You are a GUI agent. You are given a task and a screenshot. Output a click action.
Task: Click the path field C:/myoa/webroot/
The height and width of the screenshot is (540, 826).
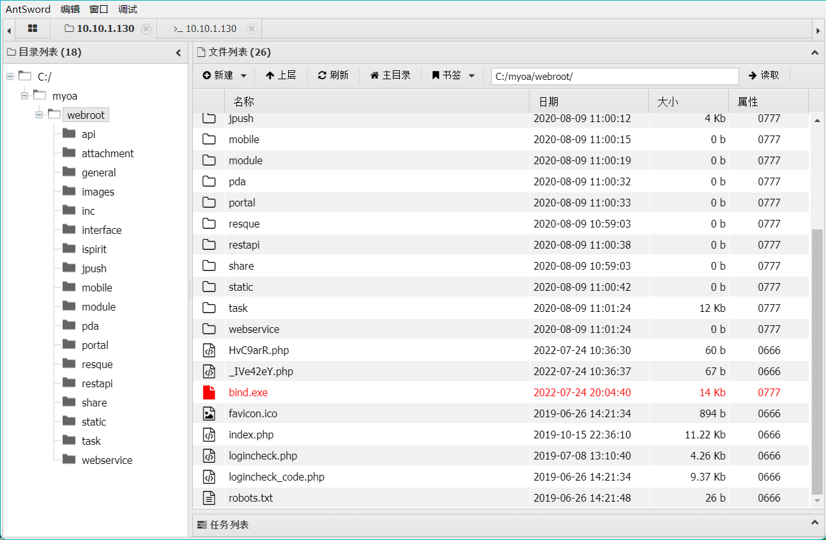[x=615, y=76]
